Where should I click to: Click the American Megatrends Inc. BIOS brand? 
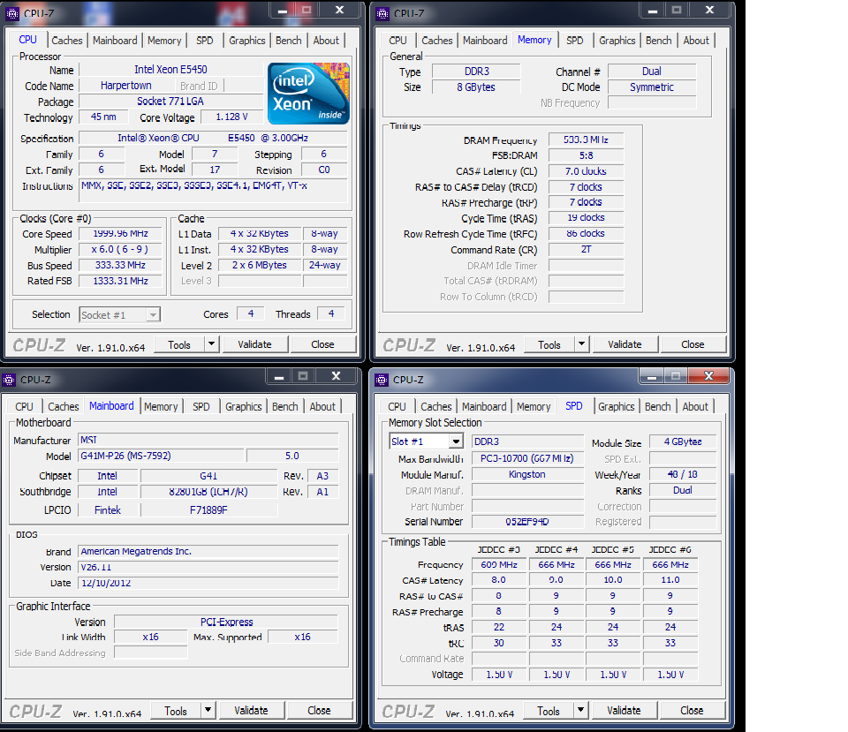[208, 552]
